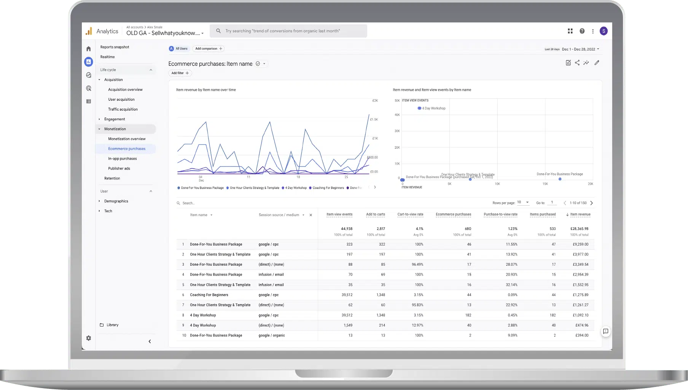Collapse the Life cycle section
688x390 pixels.
151,70
